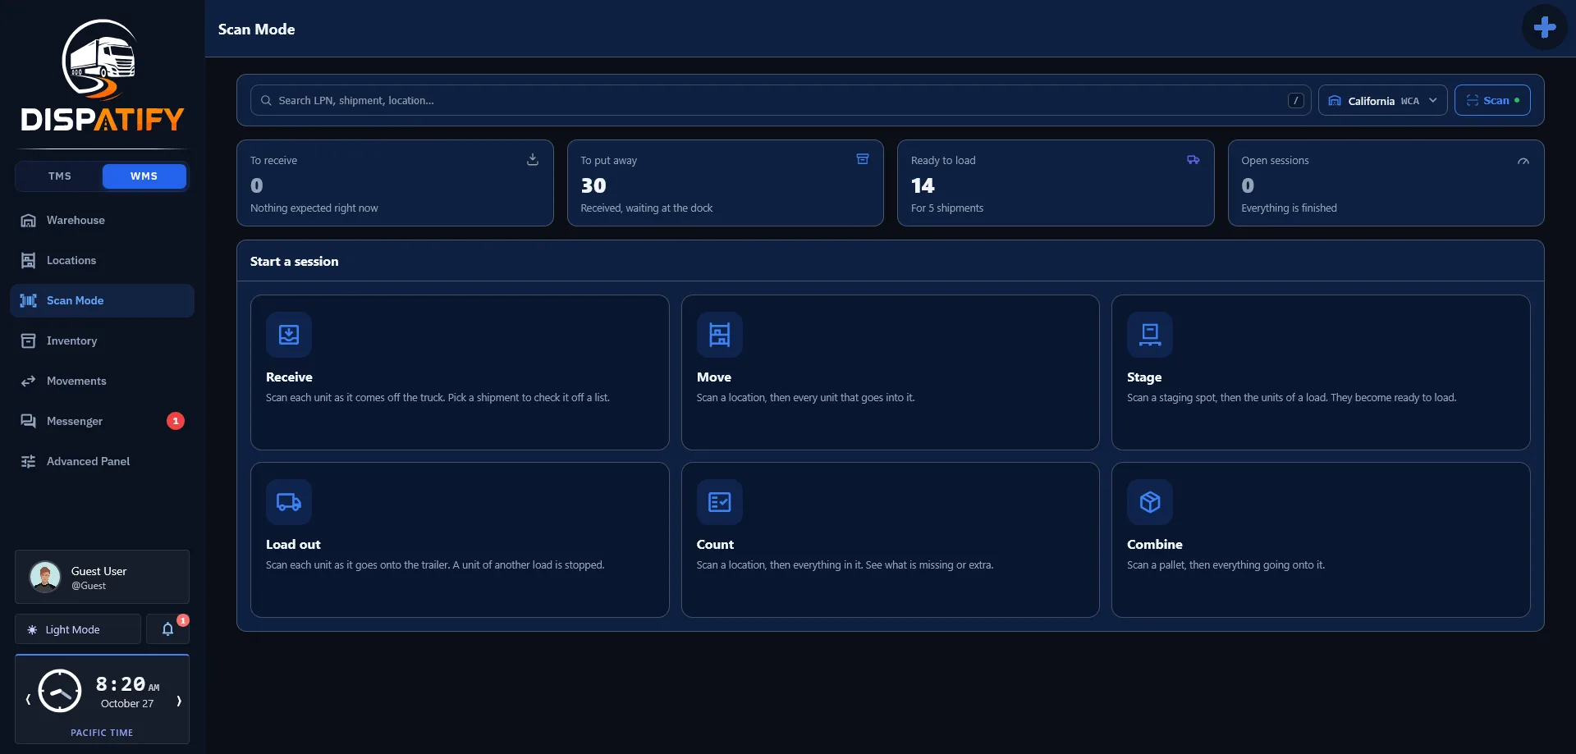Screen dimensions: 1576x754
Task: Click the gauge icon in Open sessions card
Action: (1523, 161)
